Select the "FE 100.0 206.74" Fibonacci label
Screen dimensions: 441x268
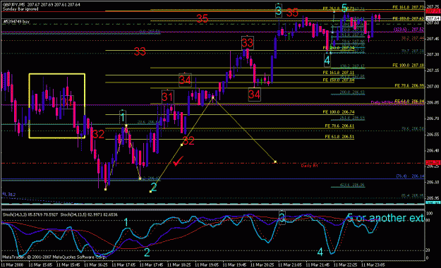coord(339,112)
